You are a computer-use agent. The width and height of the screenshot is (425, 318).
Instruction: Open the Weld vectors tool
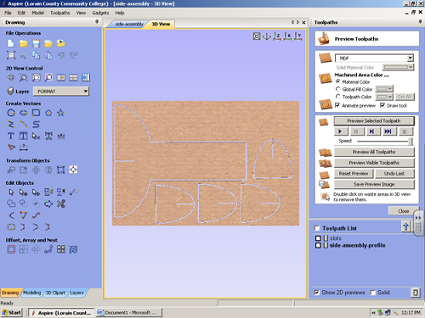pos(11,204)
